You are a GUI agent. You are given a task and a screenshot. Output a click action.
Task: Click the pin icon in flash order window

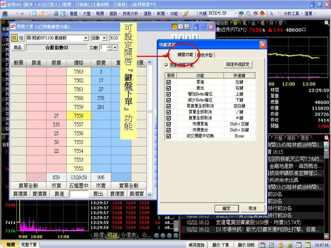[x=174, y=27]
